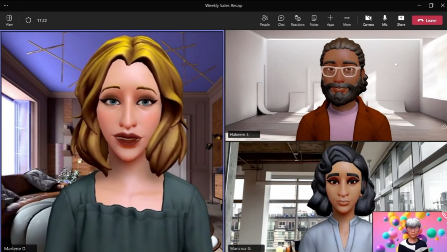Share your screen content

pos(401,20)
